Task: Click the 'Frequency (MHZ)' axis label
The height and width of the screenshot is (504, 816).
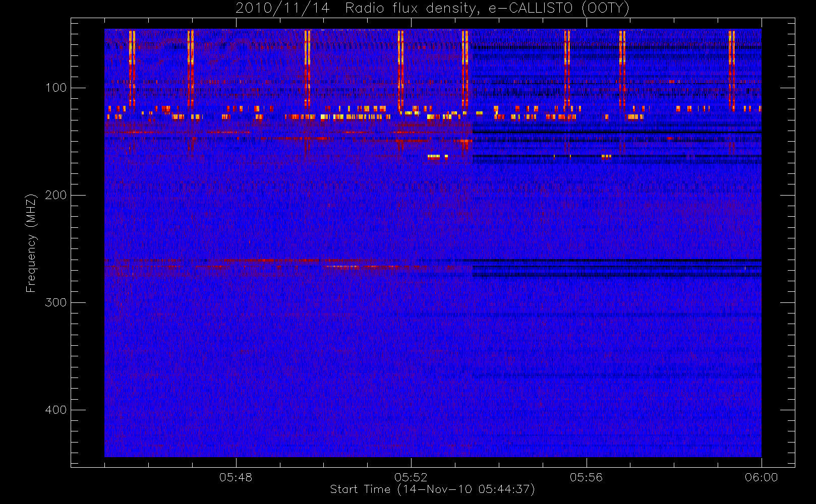Action: click(x=31, y=243)
